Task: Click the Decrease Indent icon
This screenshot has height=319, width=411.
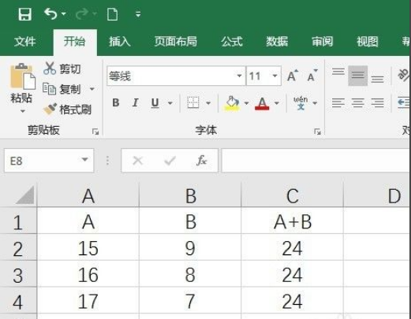Action: (404, 102)
